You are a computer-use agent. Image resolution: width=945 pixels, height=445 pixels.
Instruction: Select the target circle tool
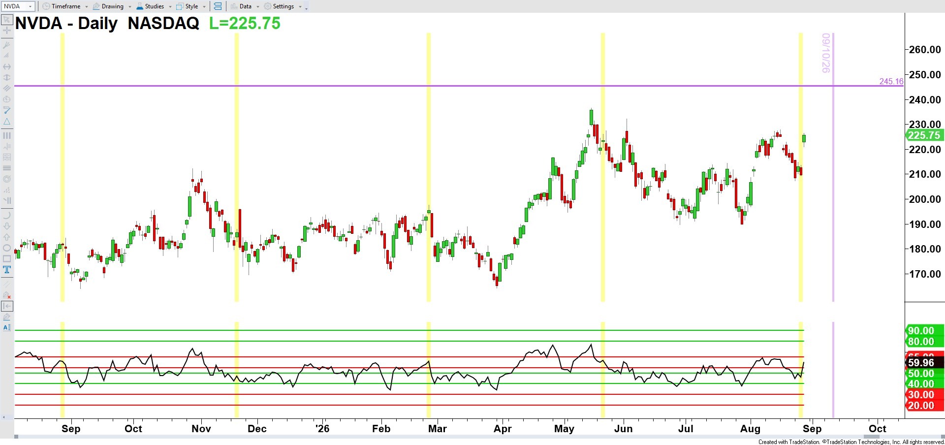(x=7, y=179)
